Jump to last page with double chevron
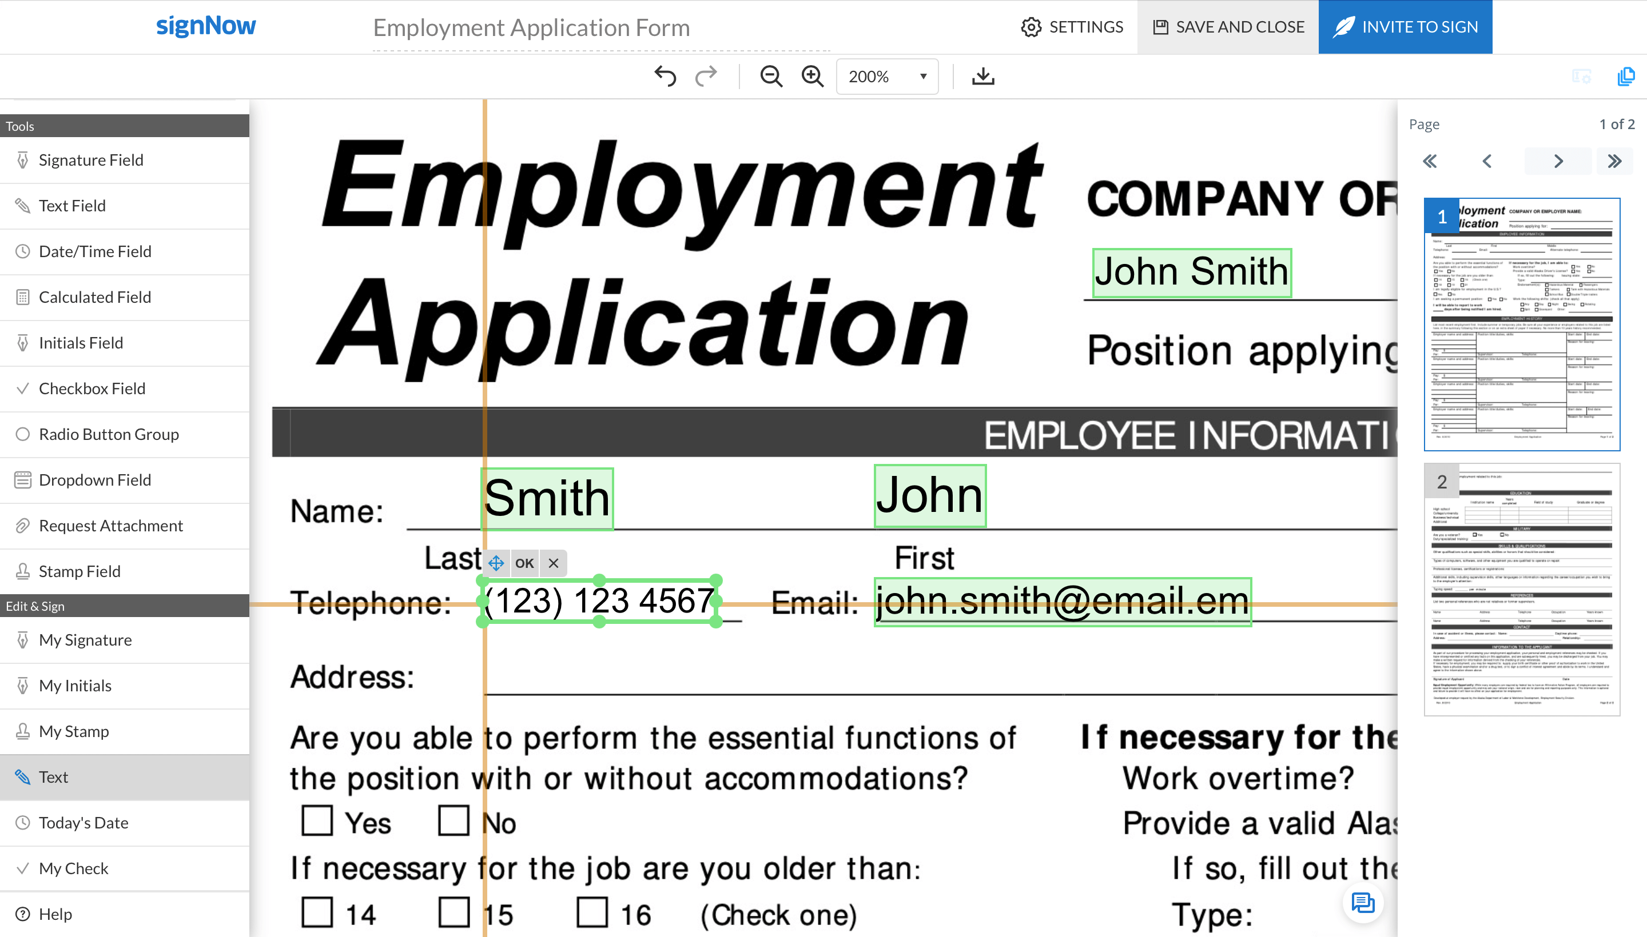Image resolution: width=1647 pixels, height=937 pixels. pyautogui.click(x=1614, y=161)
